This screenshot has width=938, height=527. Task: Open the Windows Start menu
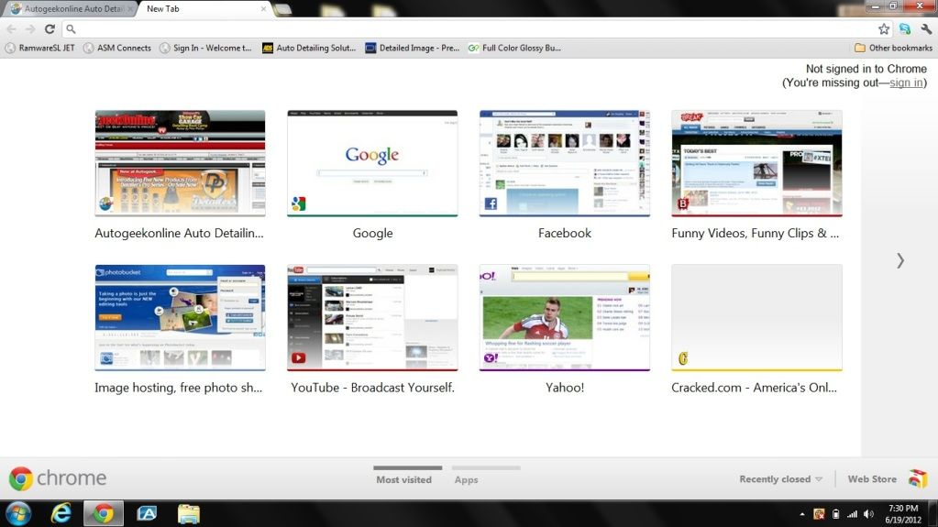[x=18, y=514]
